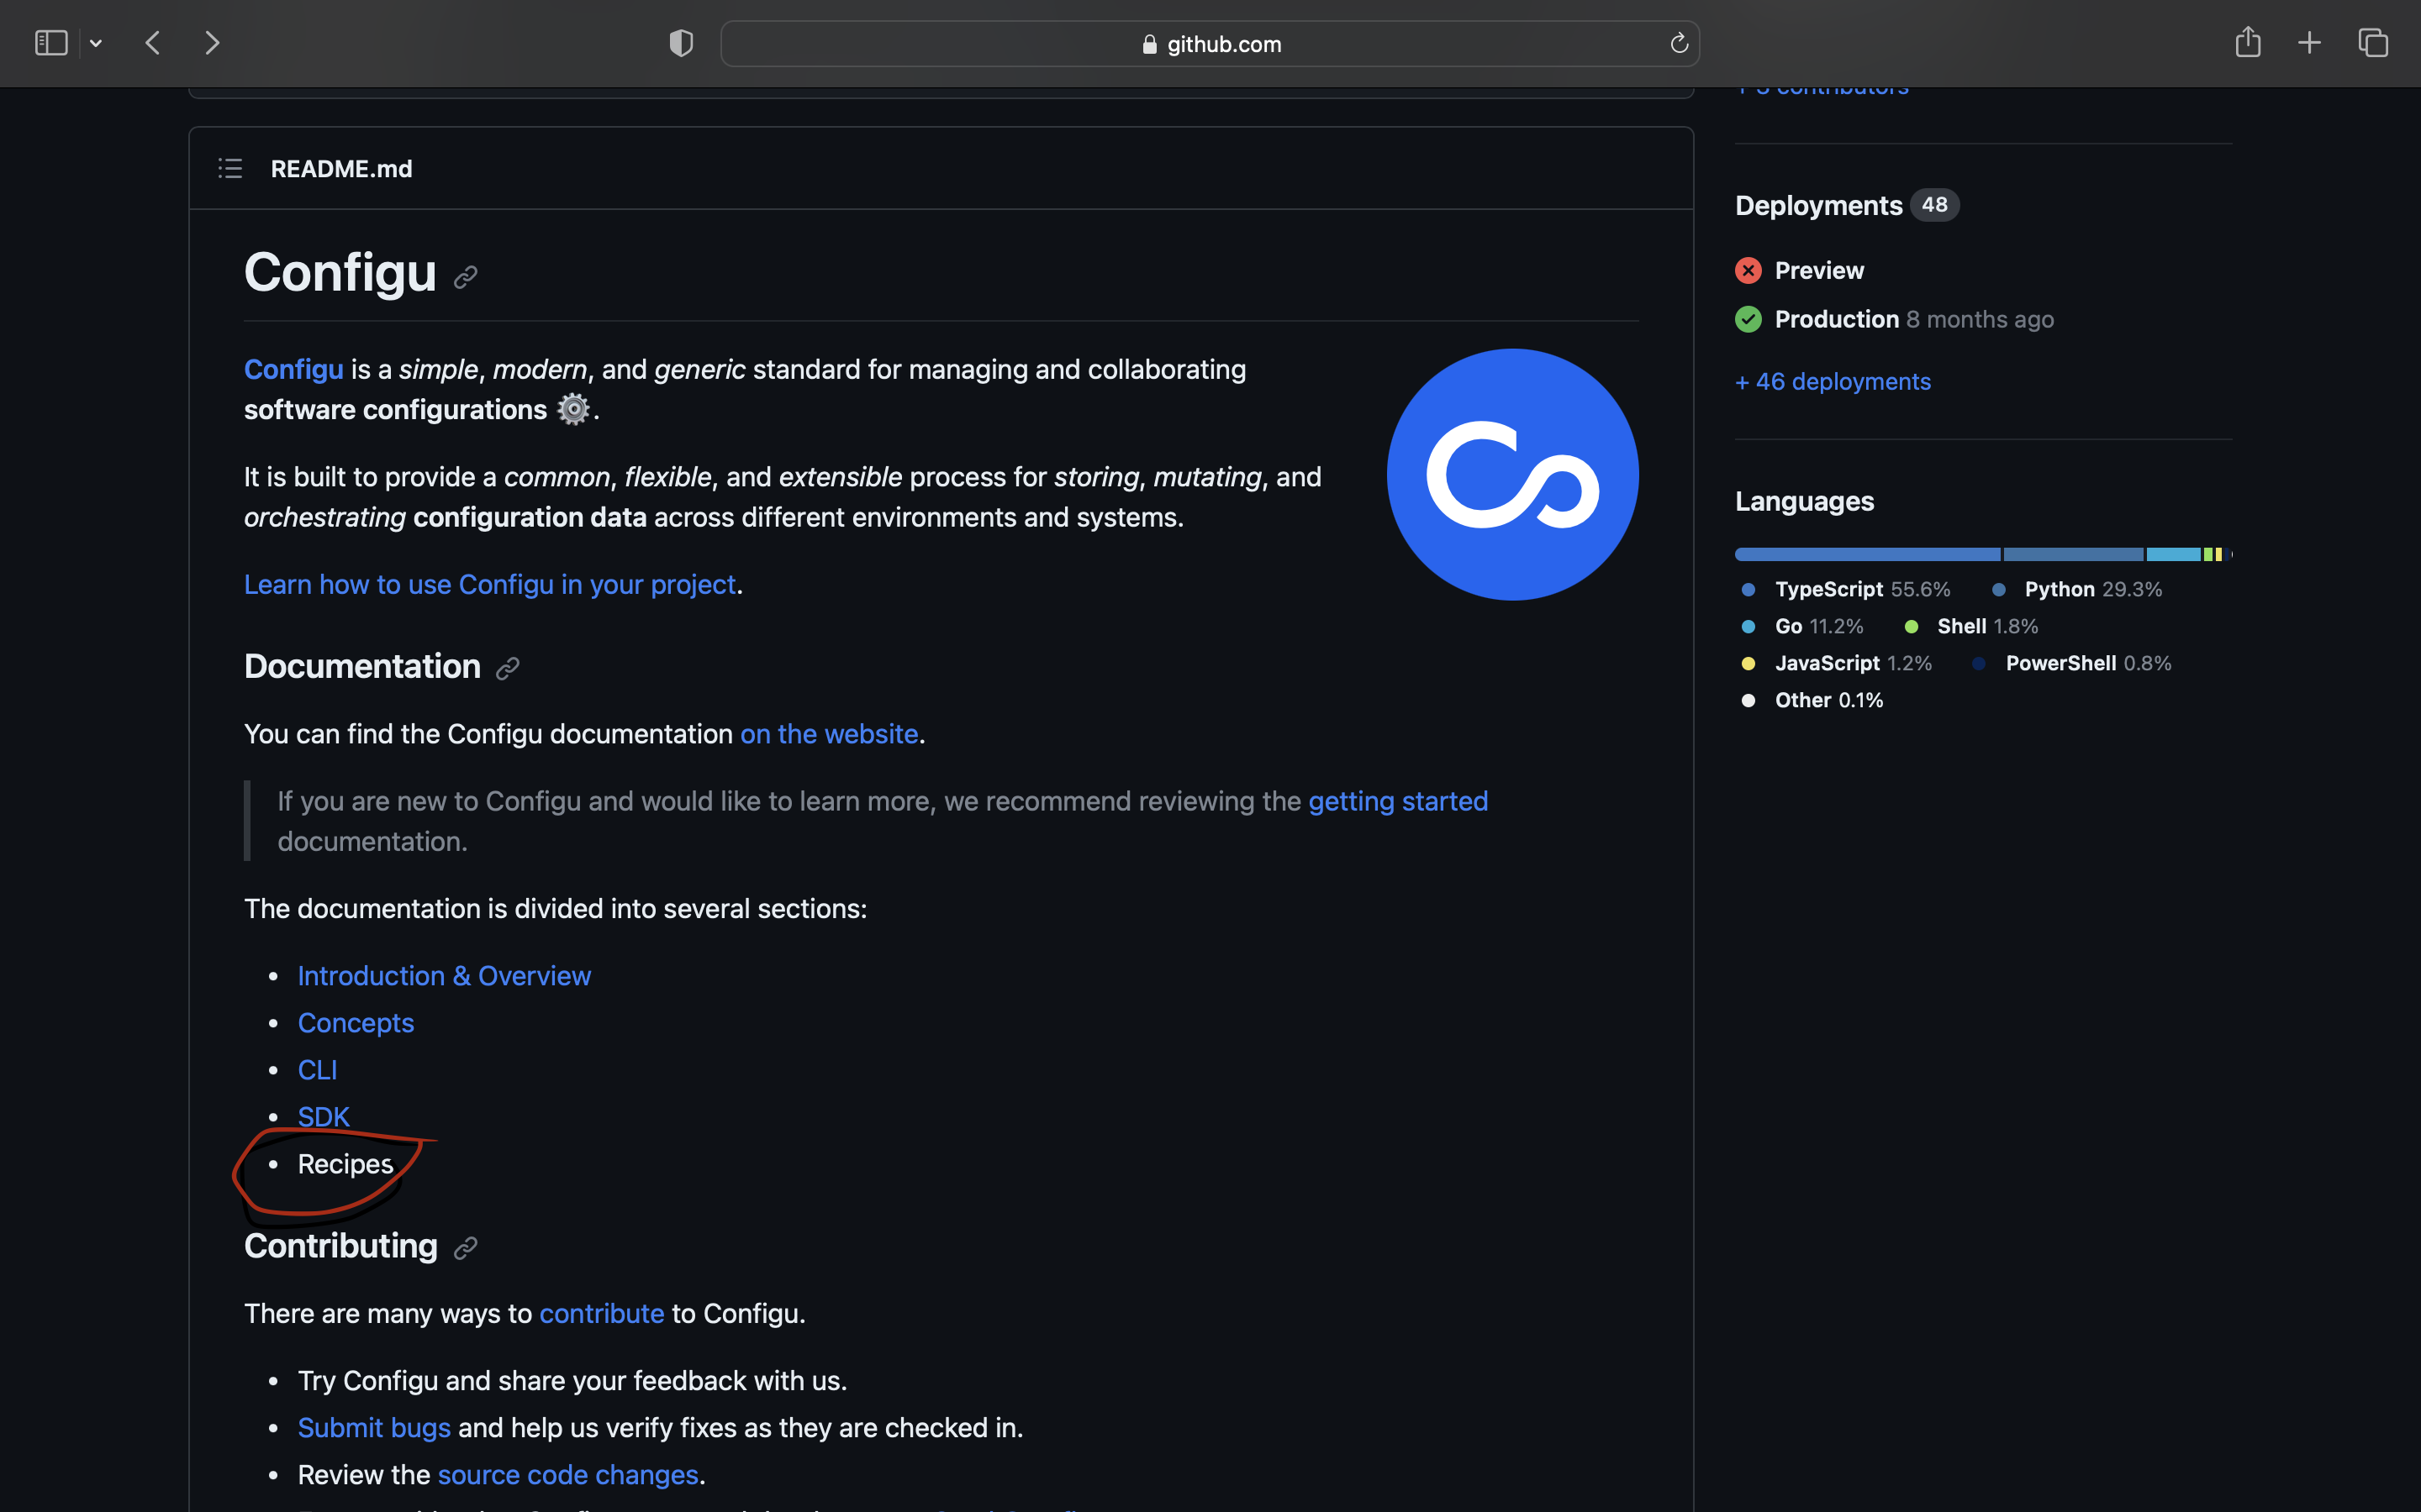This screenshot has height=1512, width=2421.
Task: Click the Documentation heading anchor link icon
Action: coord(509,668)
